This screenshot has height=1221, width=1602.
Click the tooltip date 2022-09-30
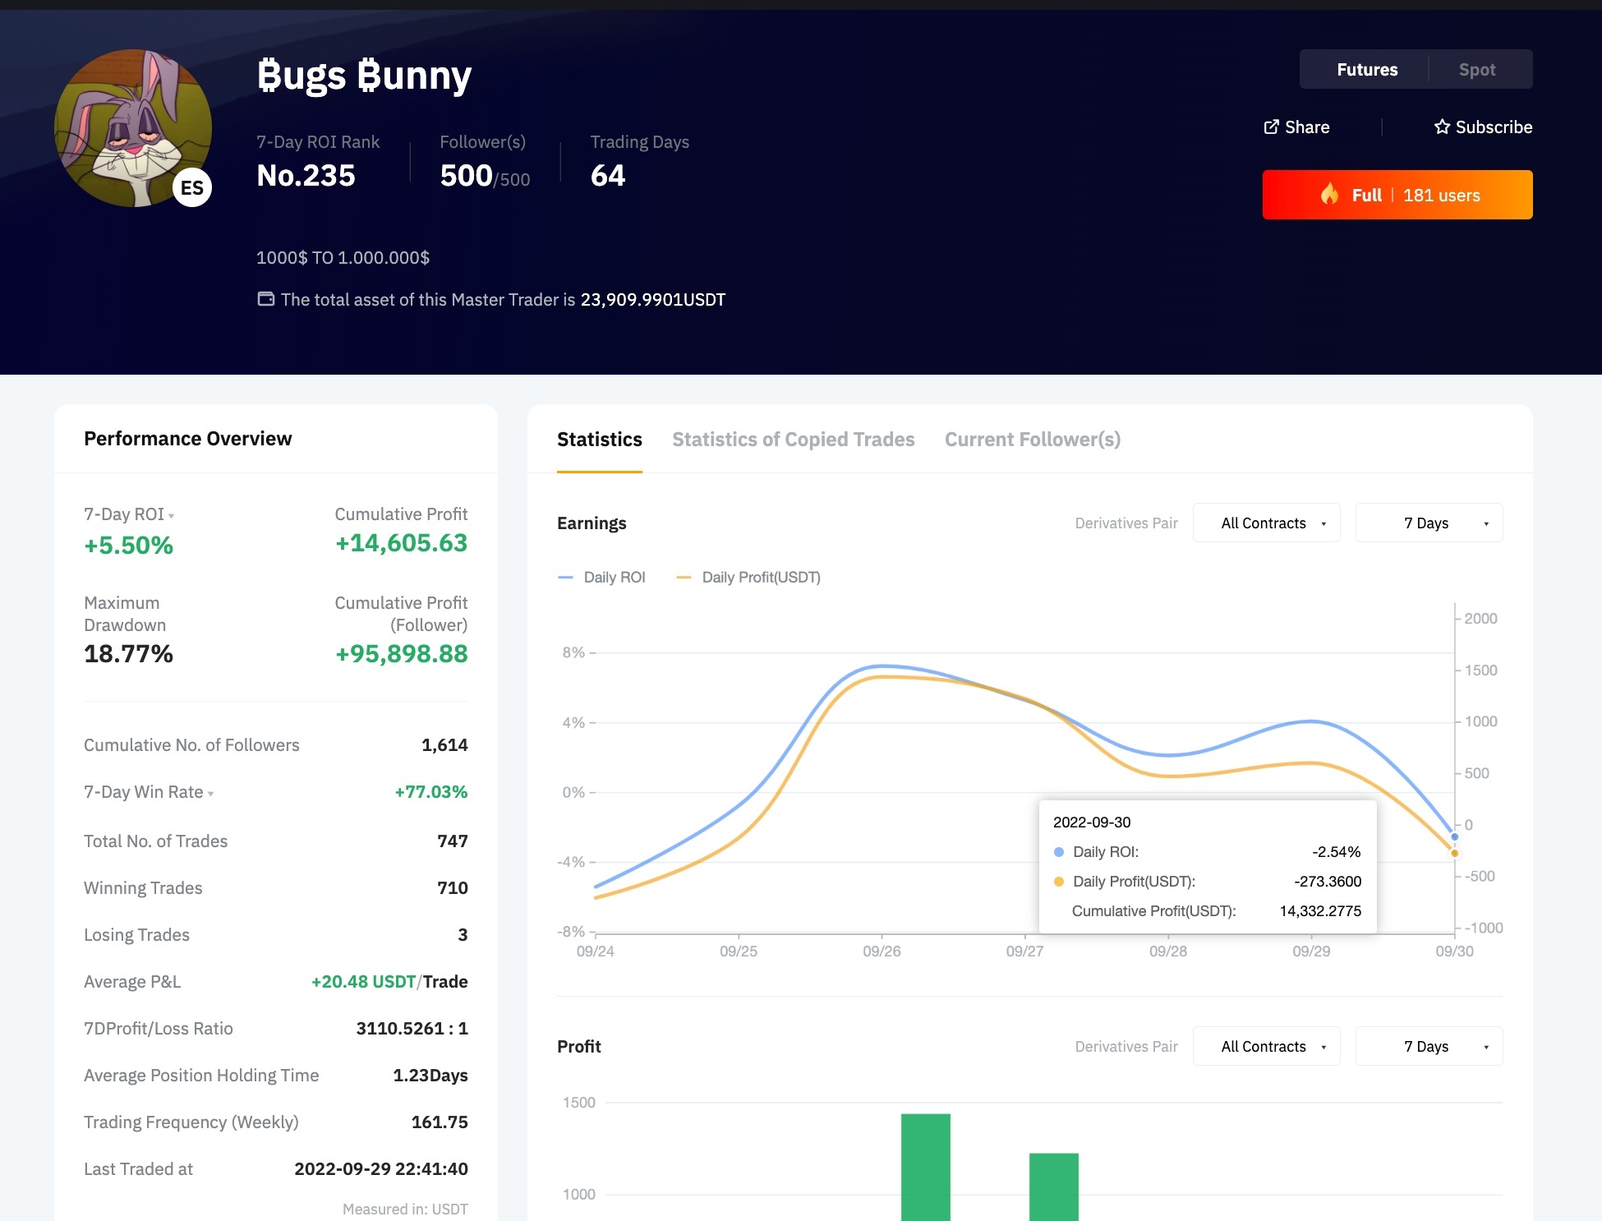(x=1092, y=822)
